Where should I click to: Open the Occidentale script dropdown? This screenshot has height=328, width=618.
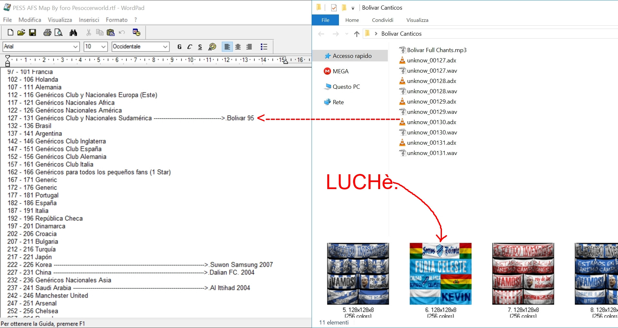tap(165, 47)
